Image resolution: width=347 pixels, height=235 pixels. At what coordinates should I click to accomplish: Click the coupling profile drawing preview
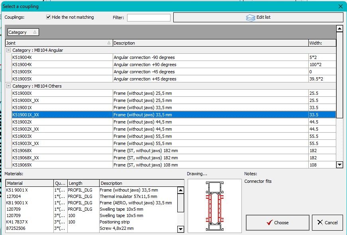tap(214, 206)
